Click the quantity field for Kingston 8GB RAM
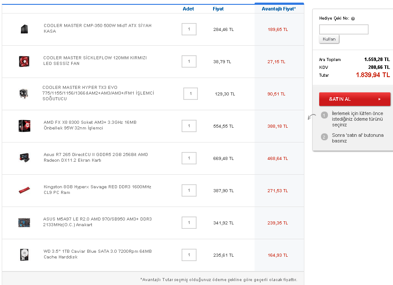 click(189, 190)
